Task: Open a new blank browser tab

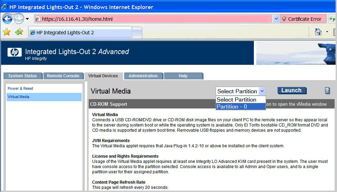Action: tap(137, 33)
